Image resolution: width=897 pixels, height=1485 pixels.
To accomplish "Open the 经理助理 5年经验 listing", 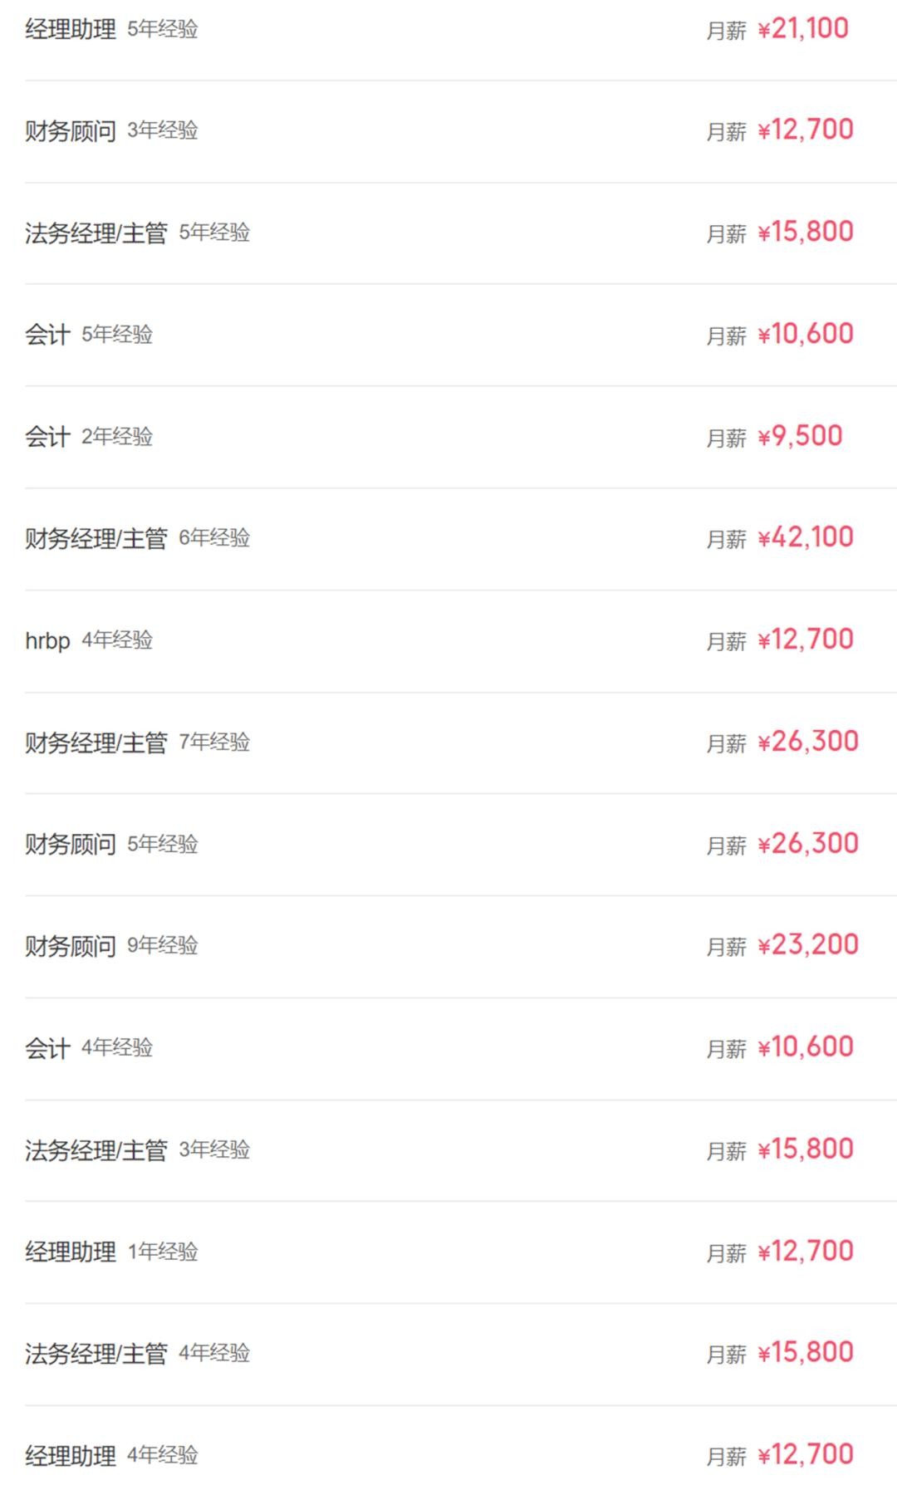I will pyautogui.click(x=71, y=30).
